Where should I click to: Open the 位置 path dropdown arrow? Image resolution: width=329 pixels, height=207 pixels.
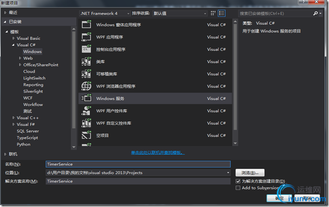coord(228,173)
